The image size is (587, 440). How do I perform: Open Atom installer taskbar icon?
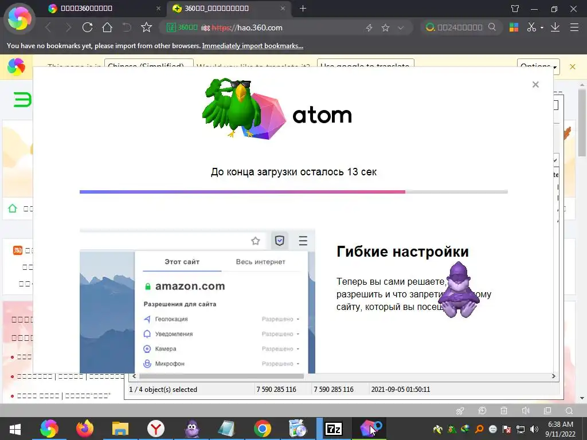coord(369,429)
